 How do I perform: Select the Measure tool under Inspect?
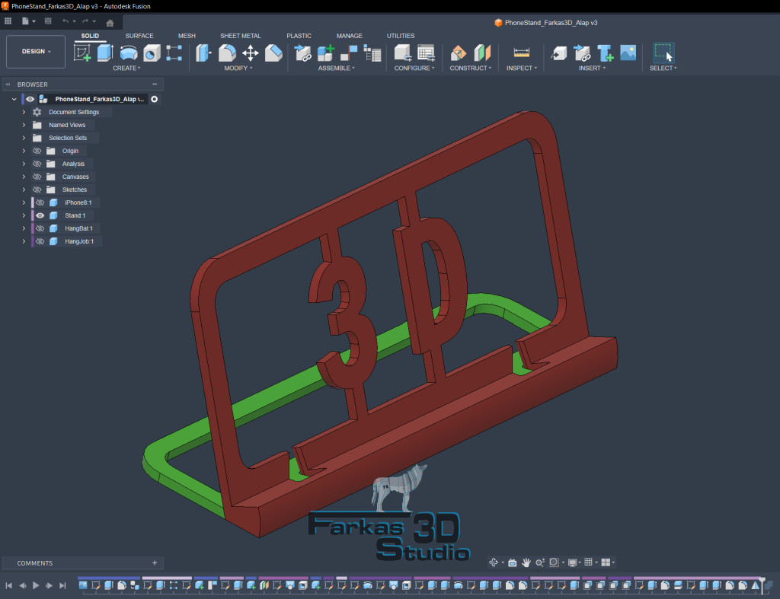521,53
